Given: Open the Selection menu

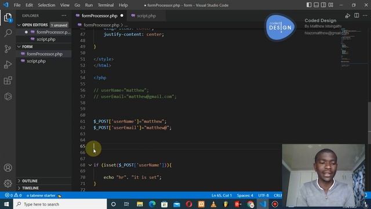Looking at the screenshot, I should pyautogui.click(x=46, y=5).
